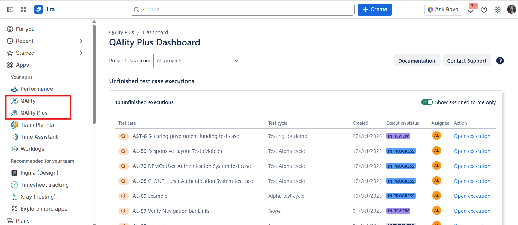Image resolution: width=518 pixels, height=225 pixels.
Task: Click the Ask Rovo button
Action: point(444,10)
